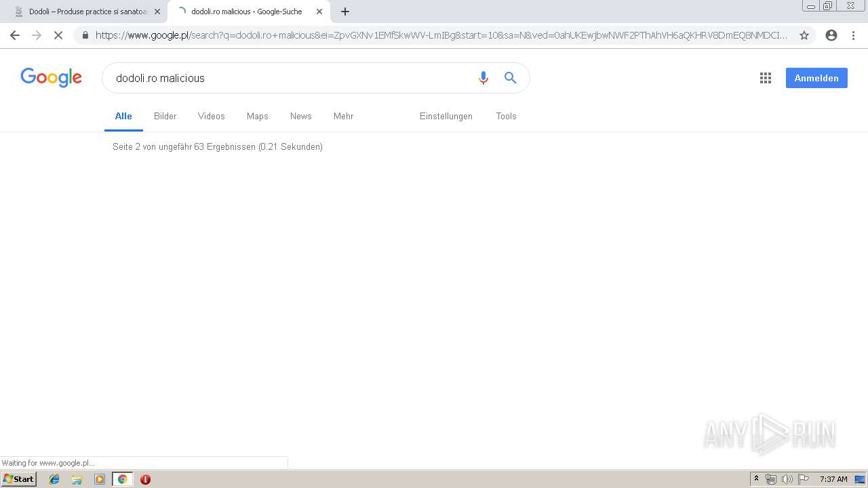Show hidden system tray icons
This screenshot has width=868, height=488.
757,479
